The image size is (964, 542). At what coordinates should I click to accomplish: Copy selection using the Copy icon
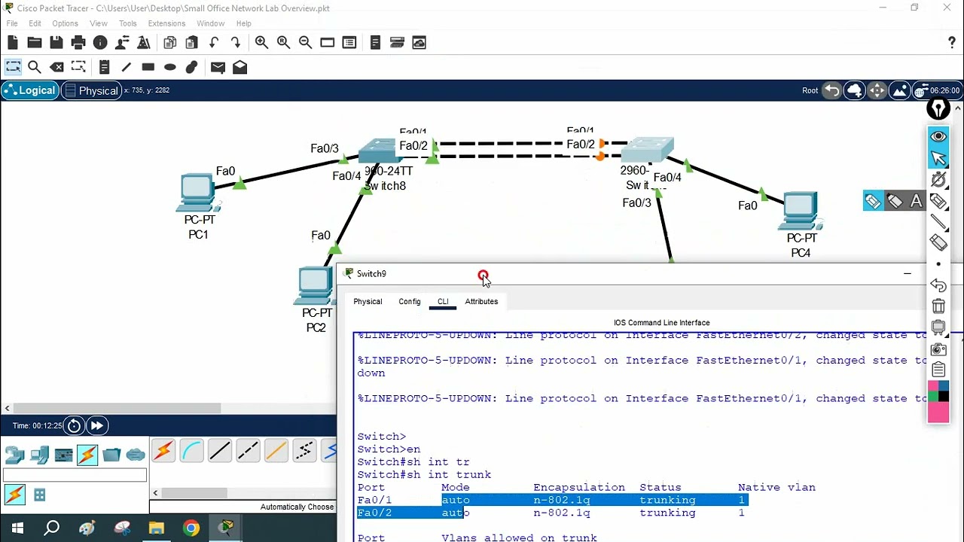(169, 43)
